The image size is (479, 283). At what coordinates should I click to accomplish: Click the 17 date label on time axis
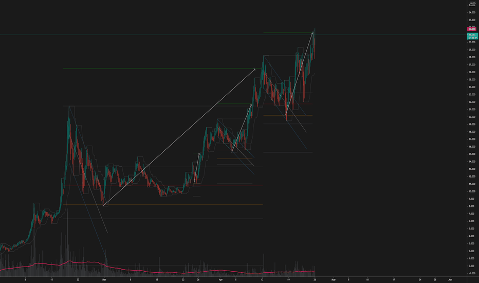(394, 279)
